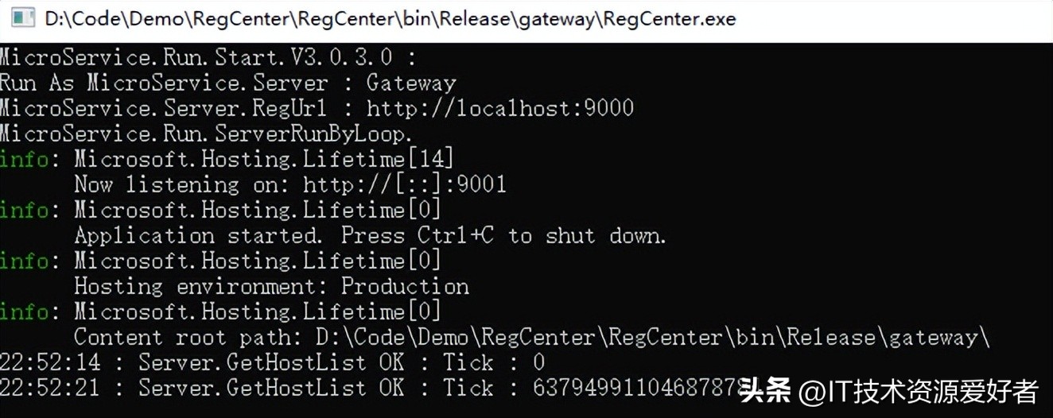Viewport: 1053px width, 418px height.
Task: Click the Tick : 0 value
Action: coord(493,363)
